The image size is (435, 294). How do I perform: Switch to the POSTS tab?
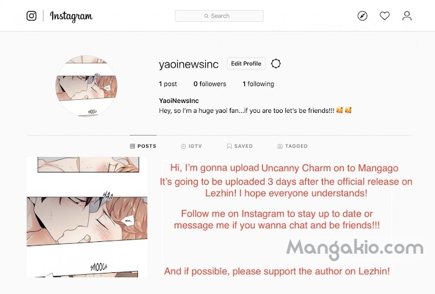click(143, 146)
